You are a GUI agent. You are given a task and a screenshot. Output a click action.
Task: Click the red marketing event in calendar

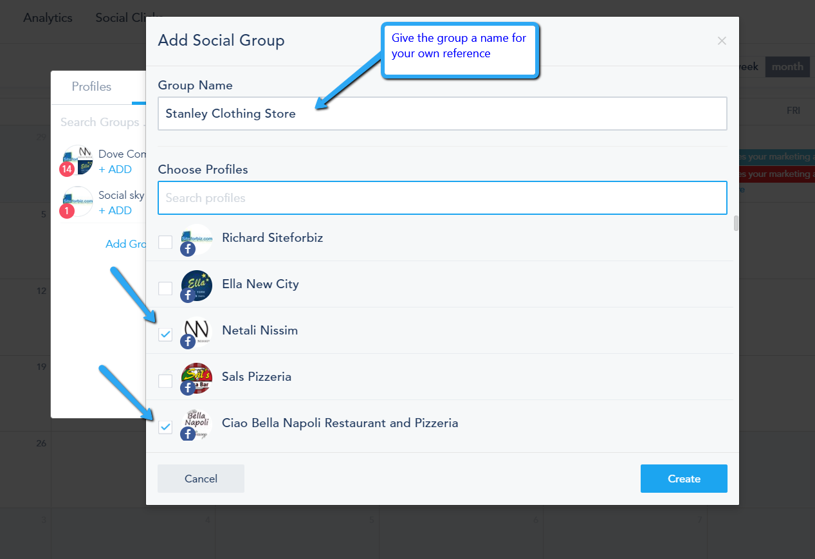(777, 174)
